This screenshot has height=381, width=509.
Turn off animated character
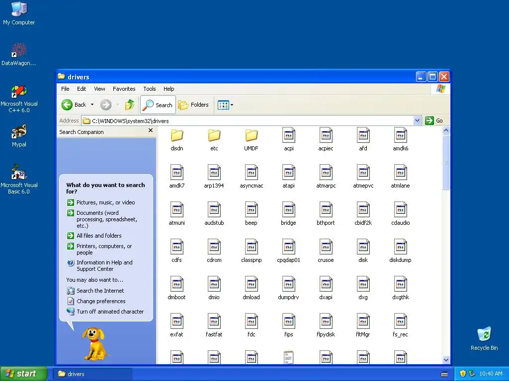105,312
